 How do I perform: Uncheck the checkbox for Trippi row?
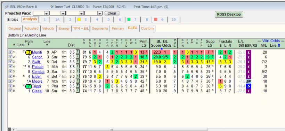point(10,86)
